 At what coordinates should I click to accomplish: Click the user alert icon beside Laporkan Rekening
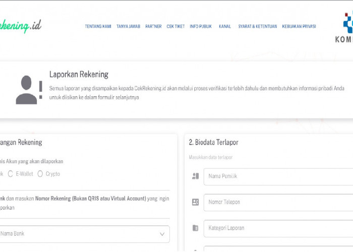tap(29, 90)
